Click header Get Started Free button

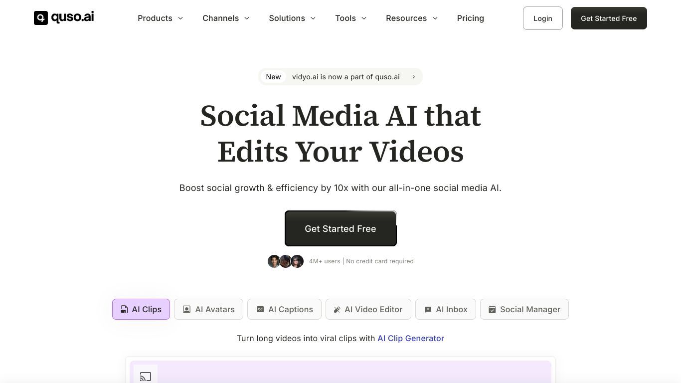(x=609, y=18)
